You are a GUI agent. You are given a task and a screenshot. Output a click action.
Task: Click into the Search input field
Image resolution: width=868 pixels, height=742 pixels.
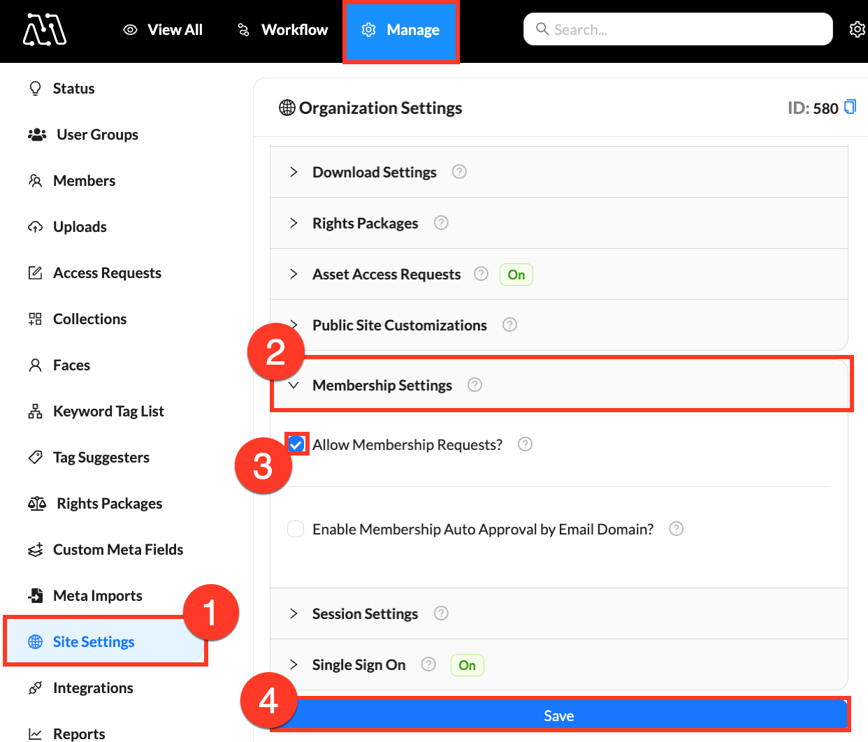(678, 29)
